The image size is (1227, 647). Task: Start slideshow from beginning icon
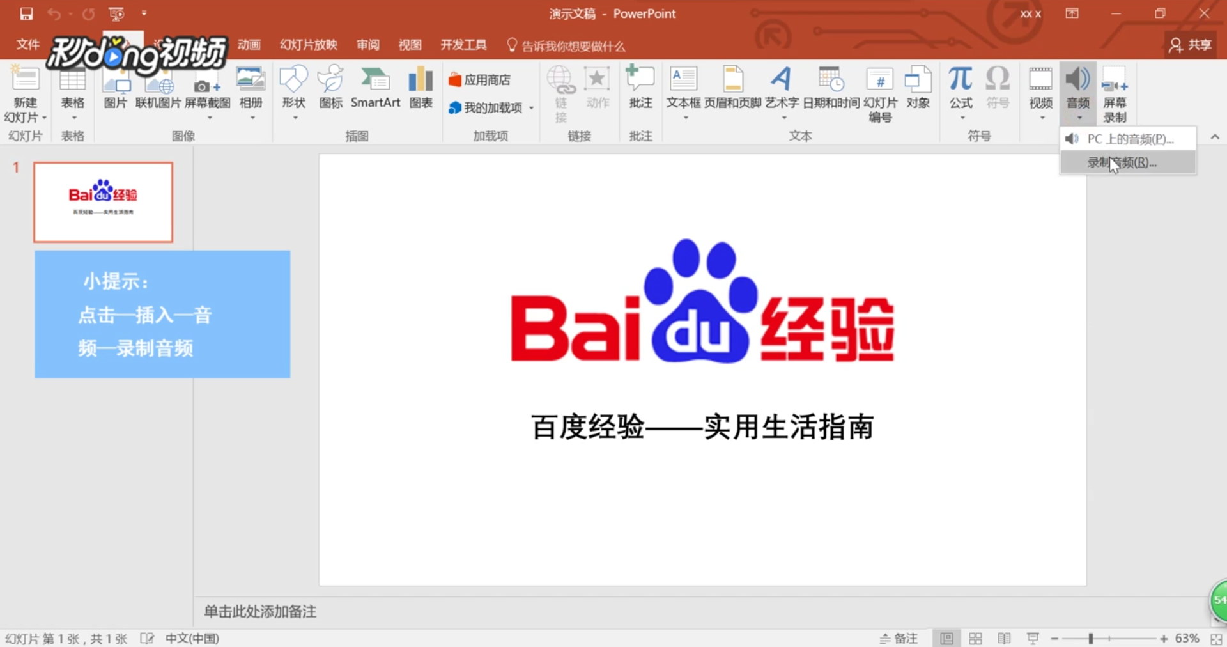pyautogui.click(x=116, y=13)
